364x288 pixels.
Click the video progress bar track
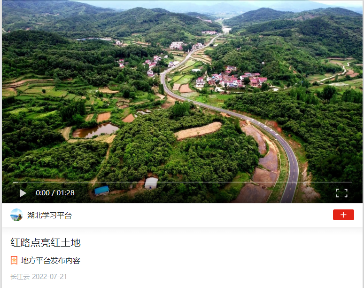[182, 183]
